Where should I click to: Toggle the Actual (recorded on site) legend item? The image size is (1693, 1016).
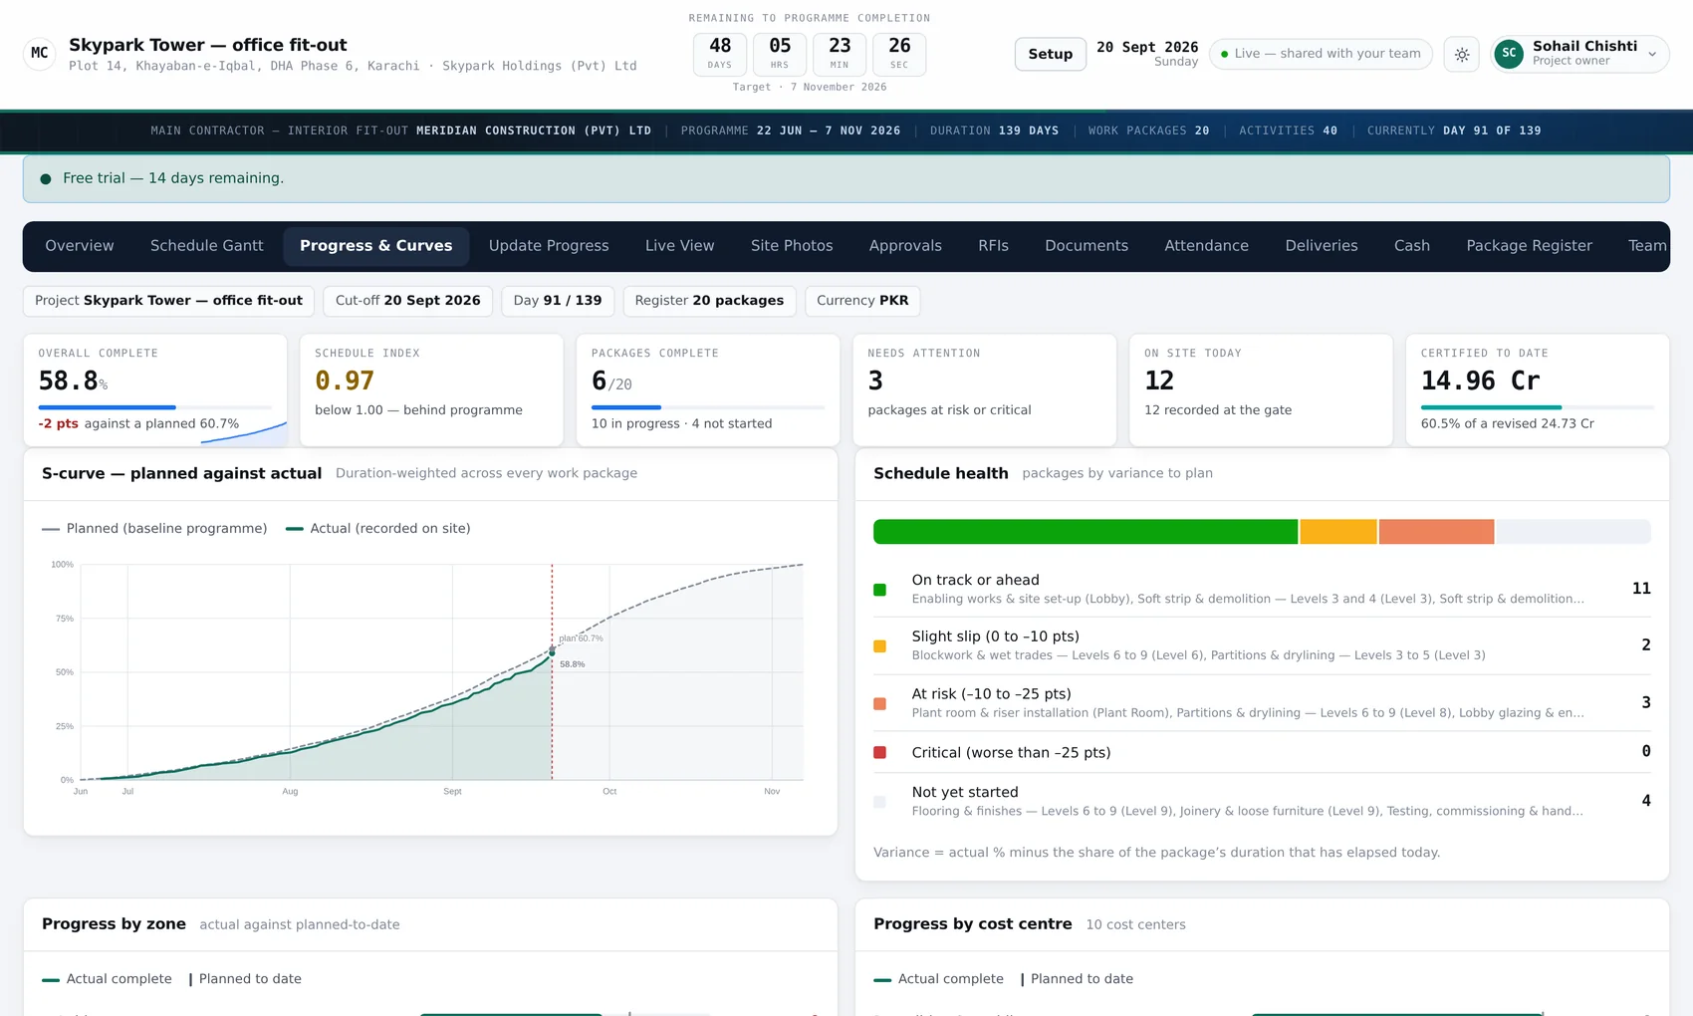click(377, 529)
